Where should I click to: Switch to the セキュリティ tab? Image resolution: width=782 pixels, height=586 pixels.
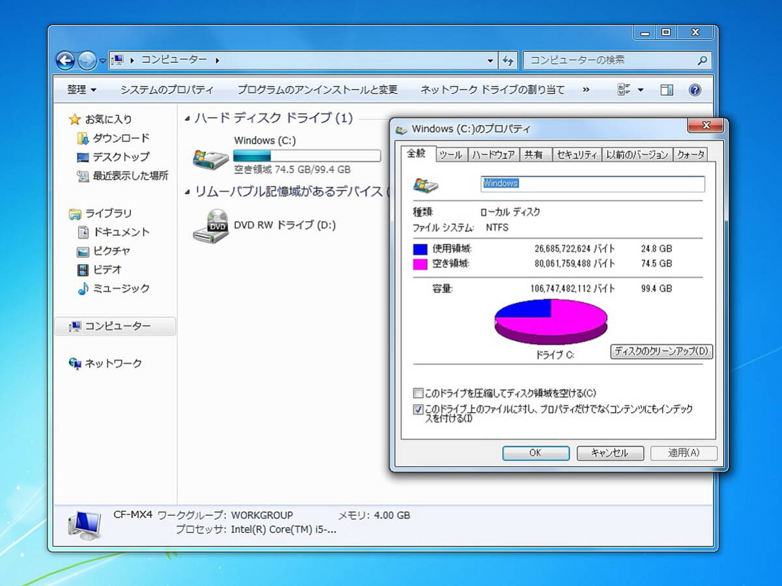[577, 154]
